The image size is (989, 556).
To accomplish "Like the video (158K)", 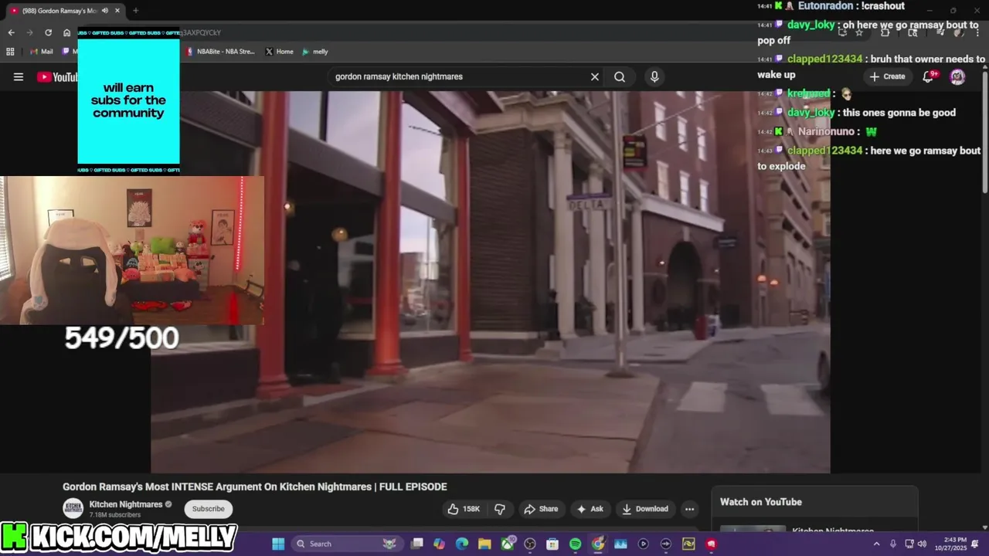I will pos(464,508).
